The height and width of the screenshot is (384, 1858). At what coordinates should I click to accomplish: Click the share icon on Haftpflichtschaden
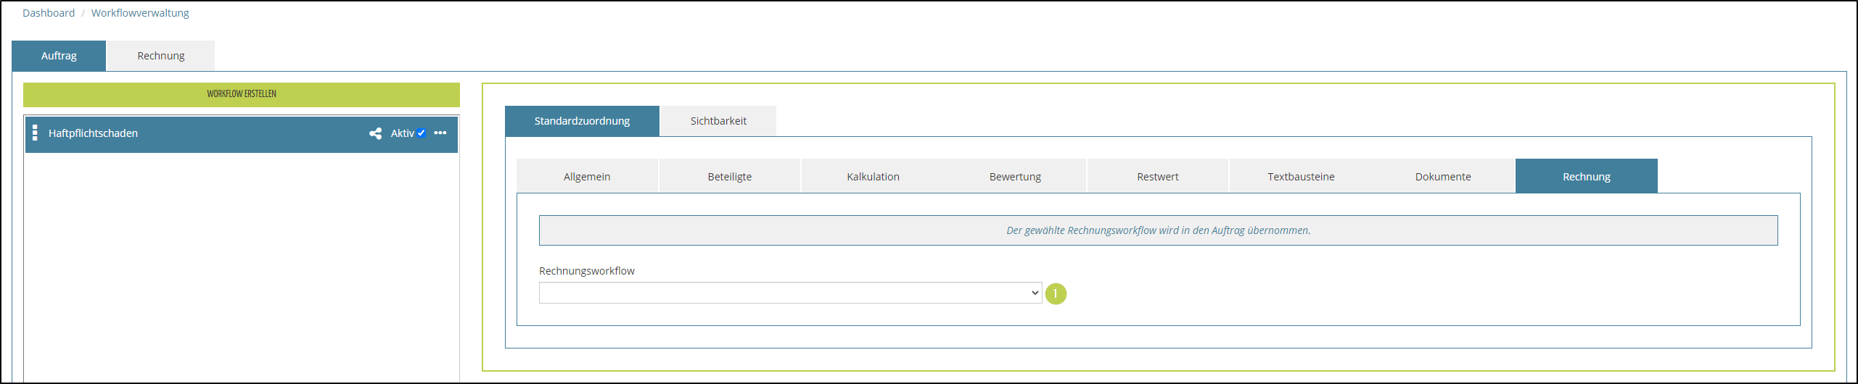pos(375,133)
